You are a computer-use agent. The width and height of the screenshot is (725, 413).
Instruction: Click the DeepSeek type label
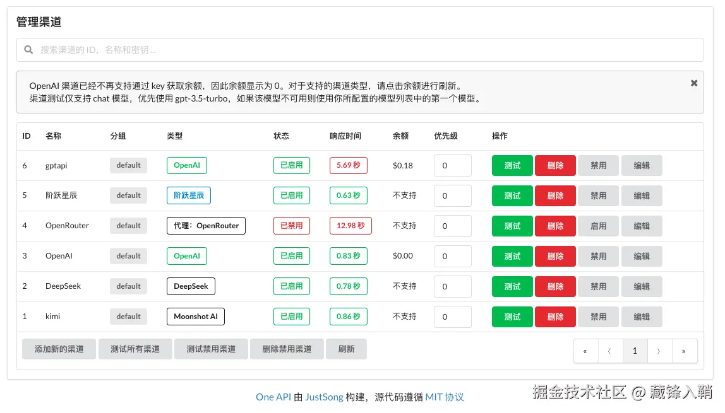(191, 286)
